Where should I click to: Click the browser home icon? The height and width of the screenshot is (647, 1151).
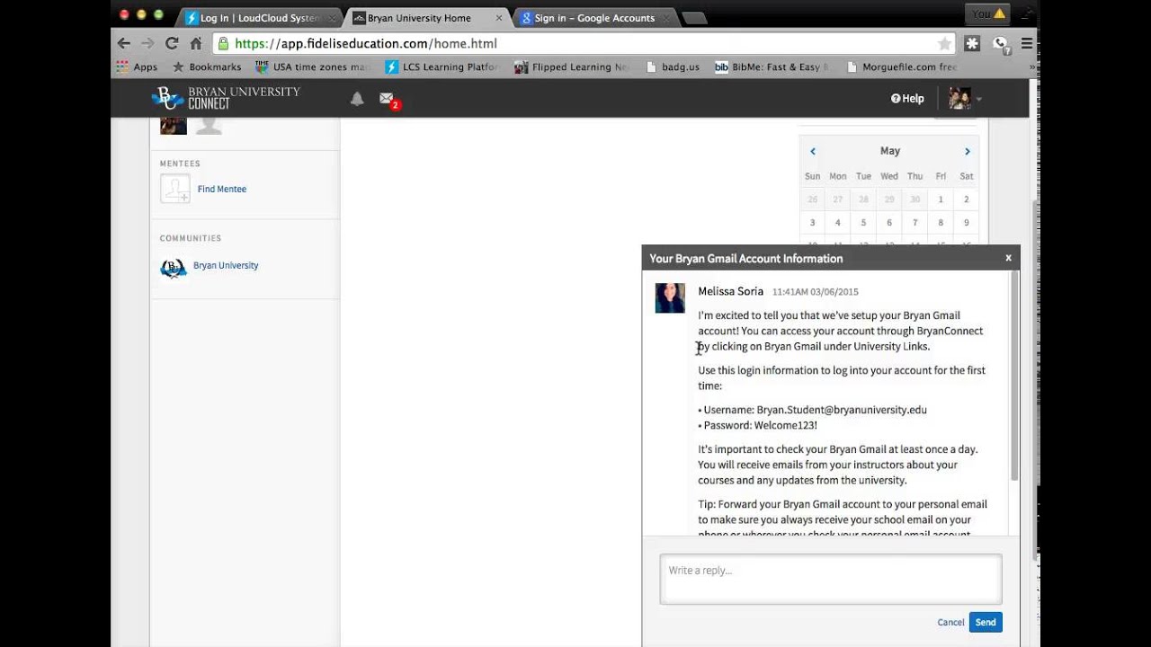tap(196, 43)
